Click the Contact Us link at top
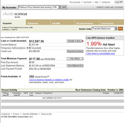This screenshot has height=123, width=125. (x=106, y=2)
